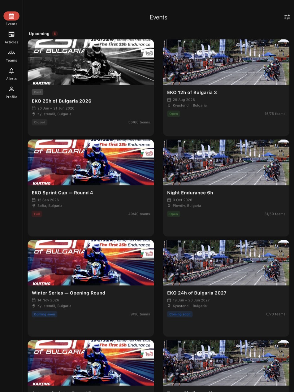Click the 20 Jun – 21 Jun 2026 date
294x392 pixels.
click(x=56, y=108)
